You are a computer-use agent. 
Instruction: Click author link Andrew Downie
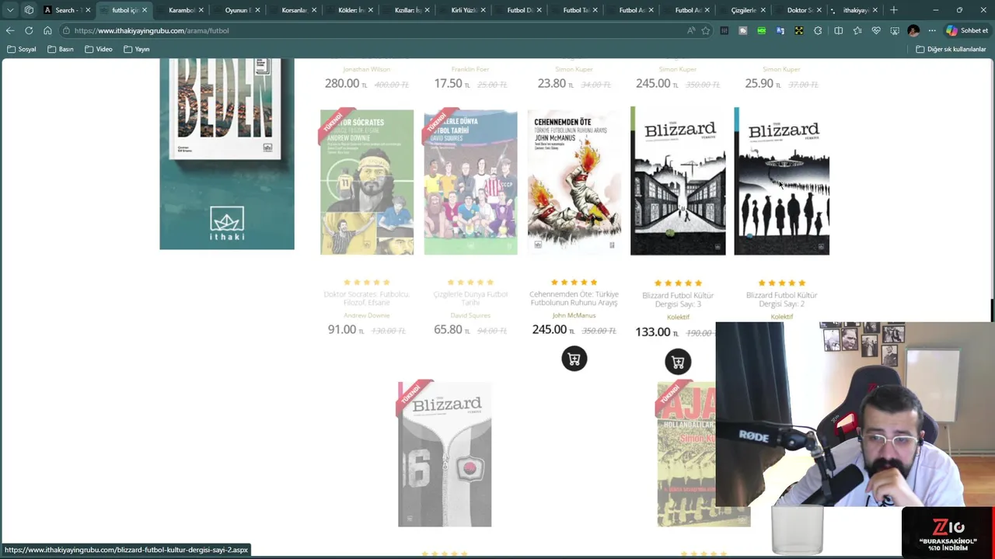tap(367, 315)
